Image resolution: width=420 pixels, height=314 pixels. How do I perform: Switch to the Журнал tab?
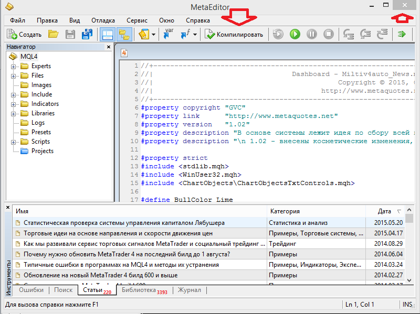click(x=189, y=290)
